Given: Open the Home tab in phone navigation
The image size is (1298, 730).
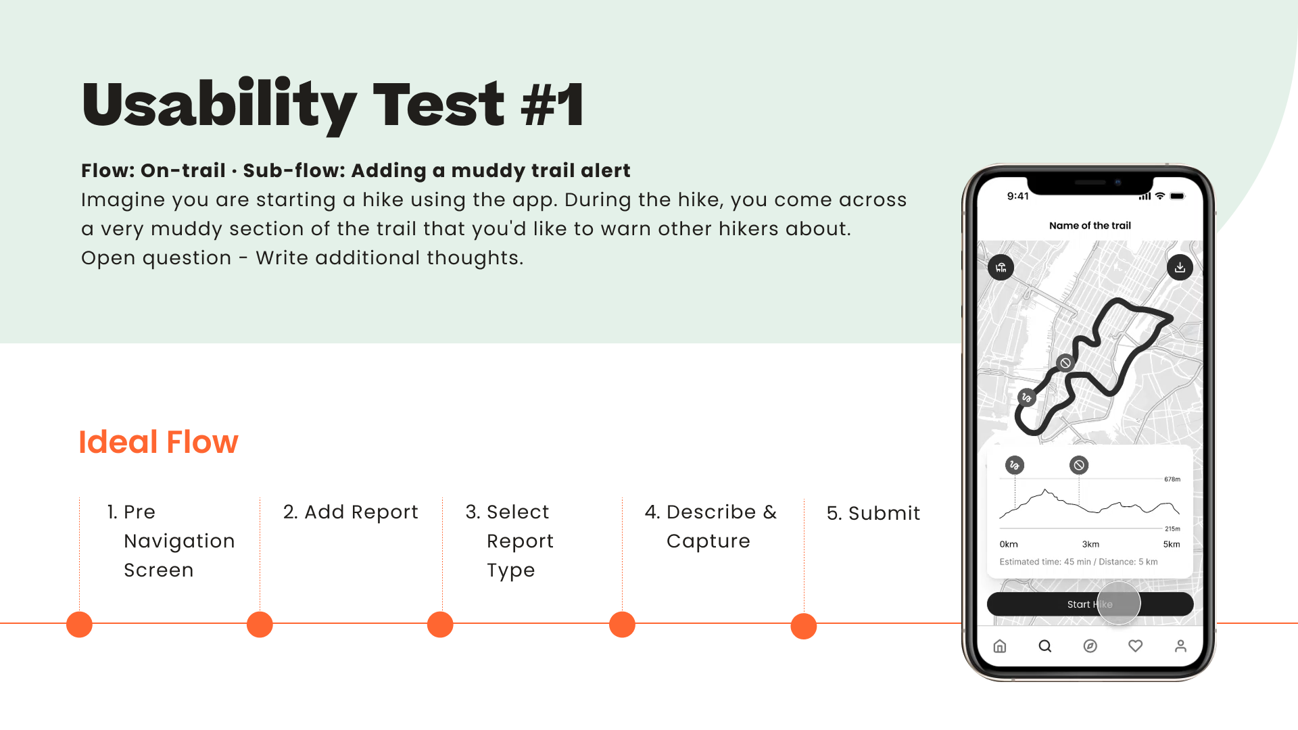Looking at the screenshot, I should tap(1000, 646).
